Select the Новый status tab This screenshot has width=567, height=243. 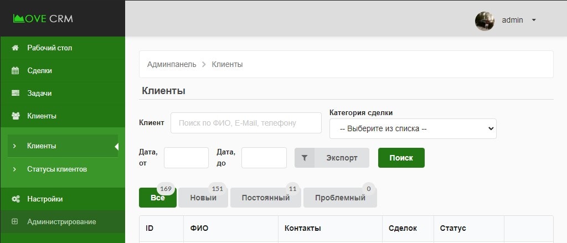pyautogui.click(x=203, y=198)
